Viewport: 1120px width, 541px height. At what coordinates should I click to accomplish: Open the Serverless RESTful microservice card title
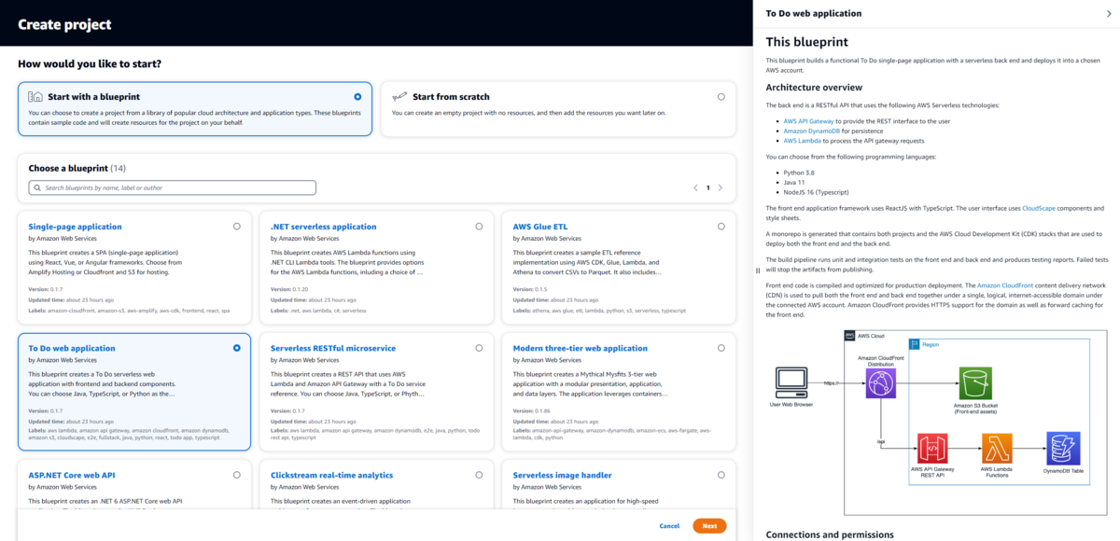pos(333,348)
